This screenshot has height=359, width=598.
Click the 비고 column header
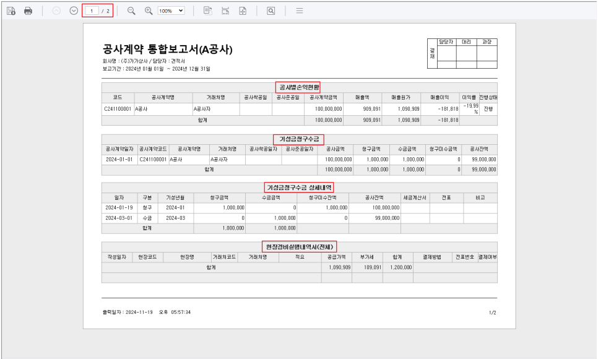click(x=480, y=197)
